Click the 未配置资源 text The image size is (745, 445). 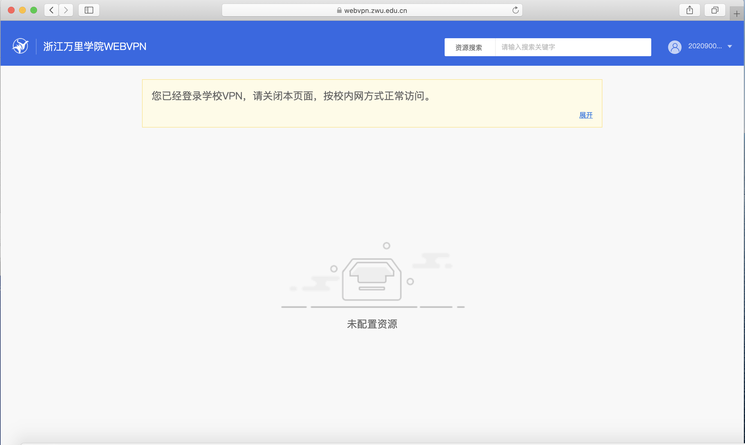(372, 324)
